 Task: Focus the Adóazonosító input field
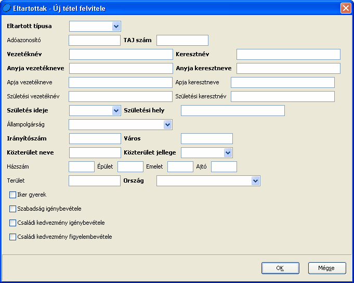pyautogui.click(x=95, y=41)
